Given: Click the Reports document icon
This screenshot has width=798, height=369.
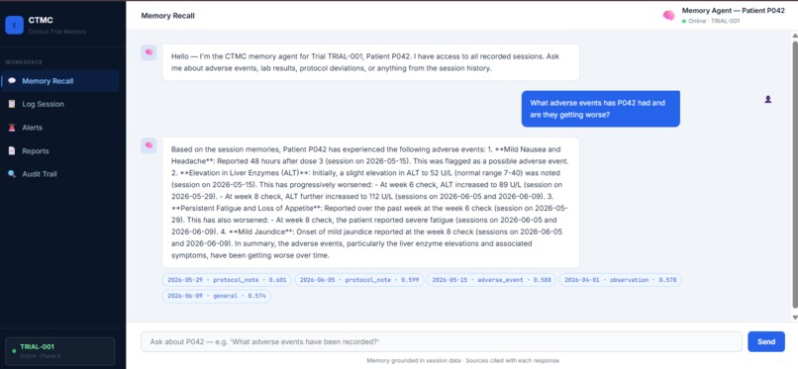Looking at the screenshot, I should 12,151.
